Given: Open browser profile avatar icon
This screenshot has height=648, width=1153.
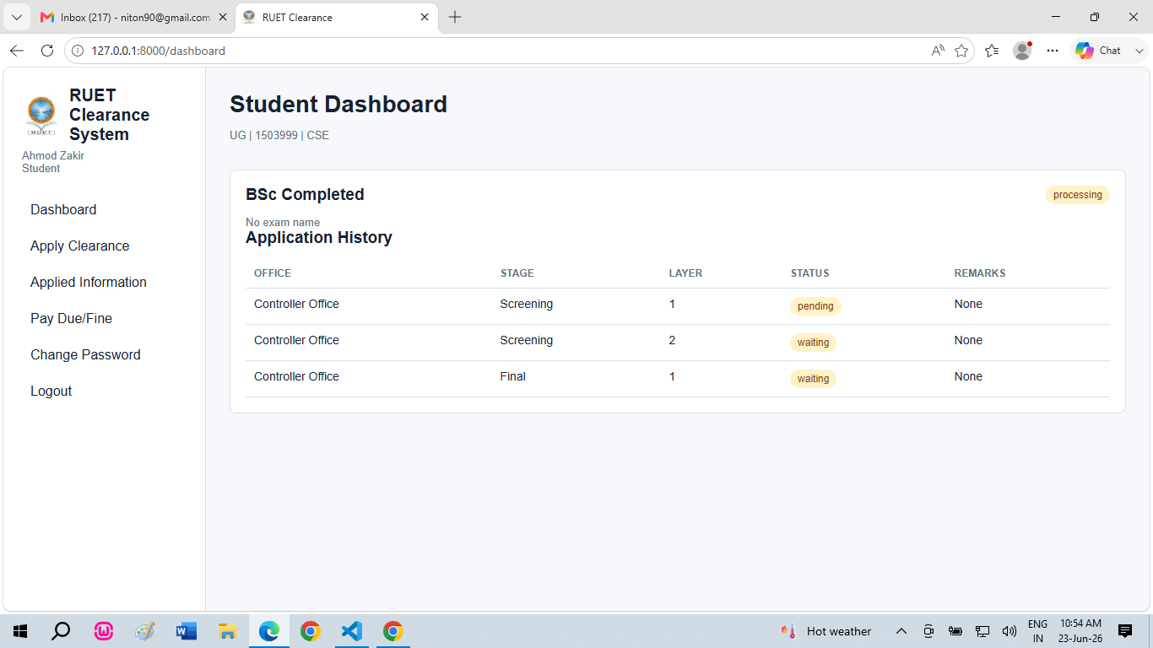Looking at the screenshot, I should [x=1022, y=51].
